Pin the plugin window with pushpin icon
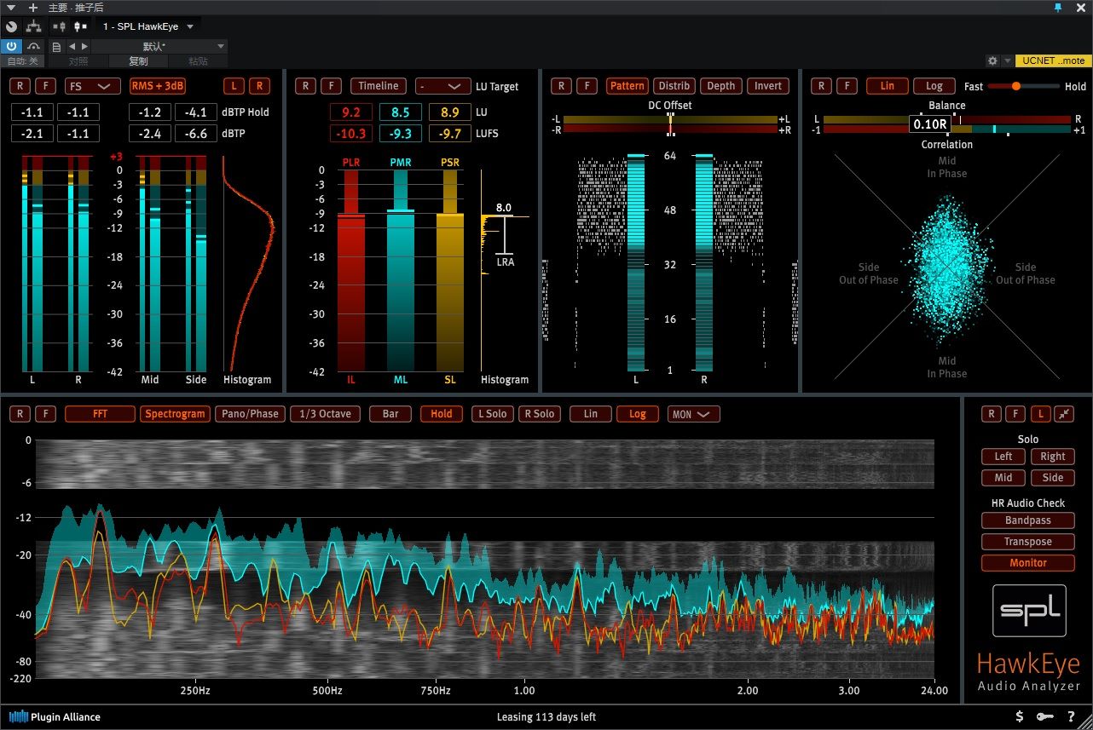 (1058, 7)
